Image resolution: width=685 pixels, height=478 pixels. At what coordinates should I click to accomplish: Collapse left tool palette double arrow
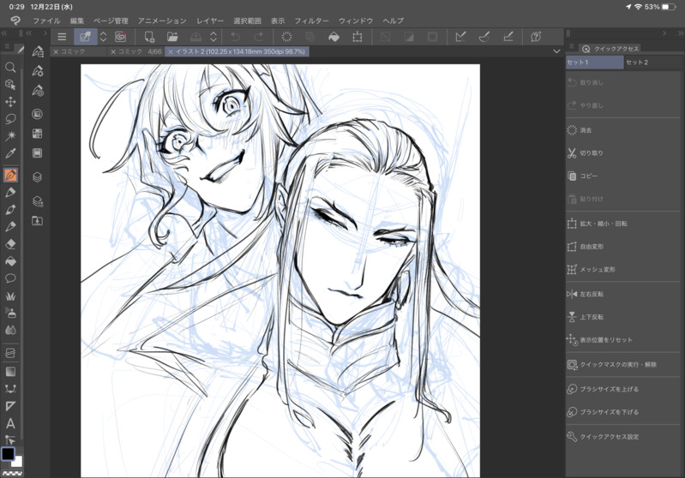pos(4,33)
